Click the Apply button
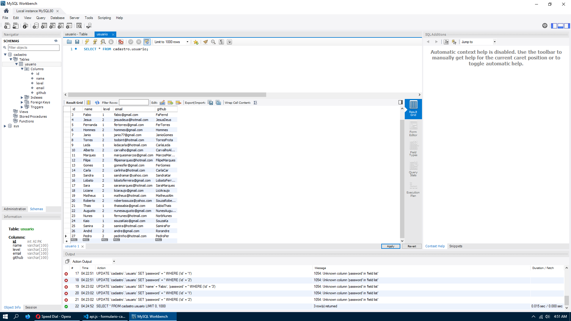This screenshot has width=571, height=321. tap(390, 246)
